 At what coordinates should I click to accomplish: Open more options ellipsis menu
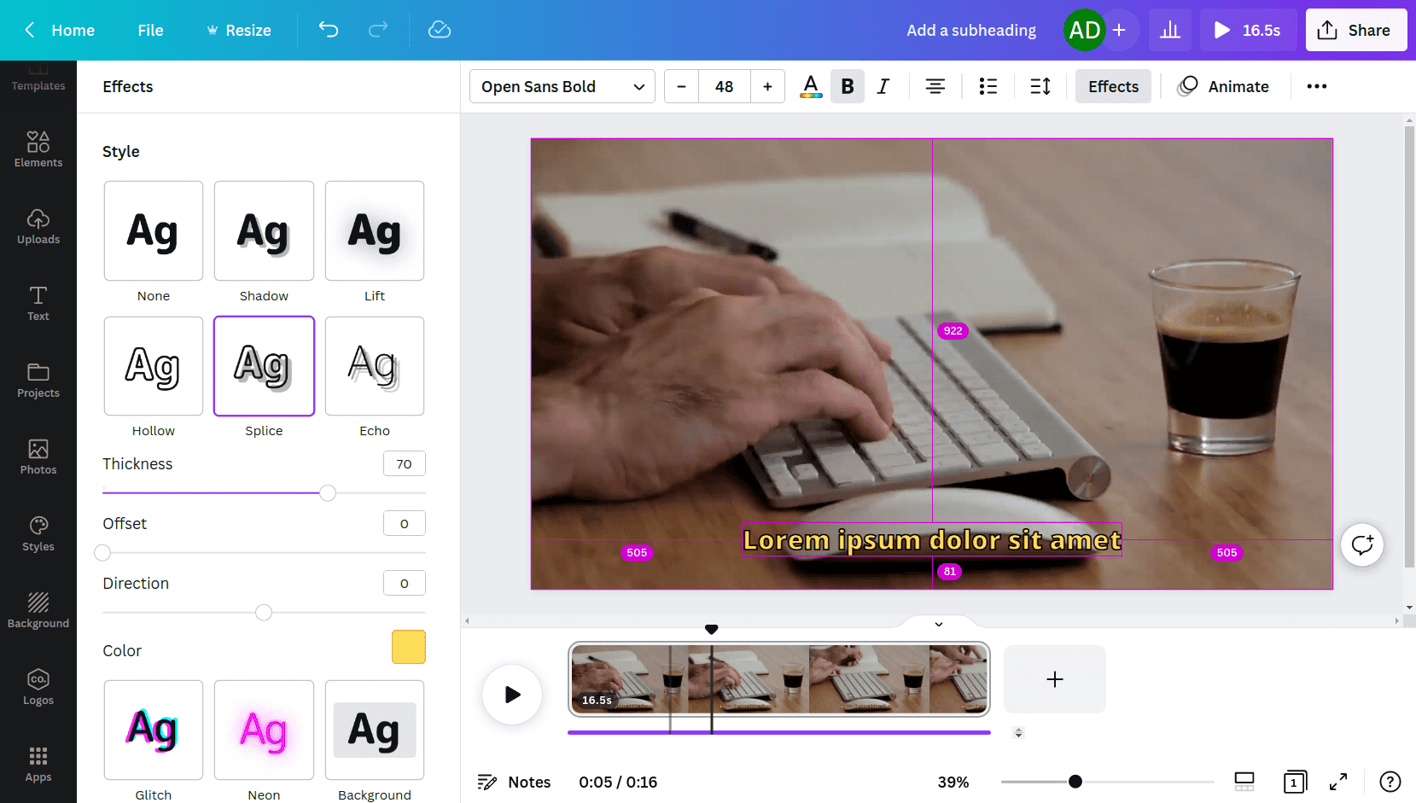click(x=1317, y=86)
